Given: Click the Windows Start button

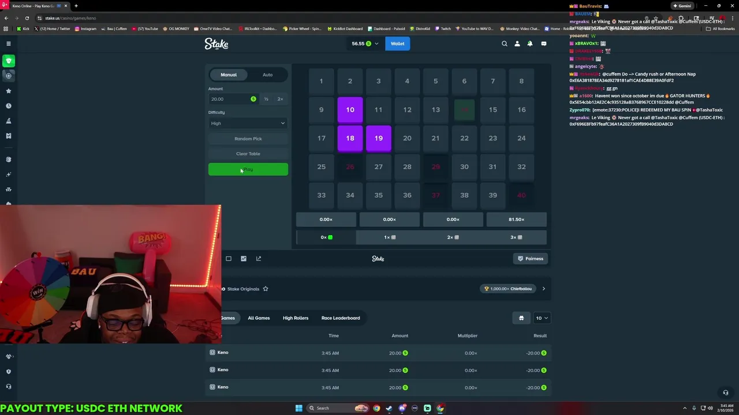Looking at the screenshot, I should point(299,408).
